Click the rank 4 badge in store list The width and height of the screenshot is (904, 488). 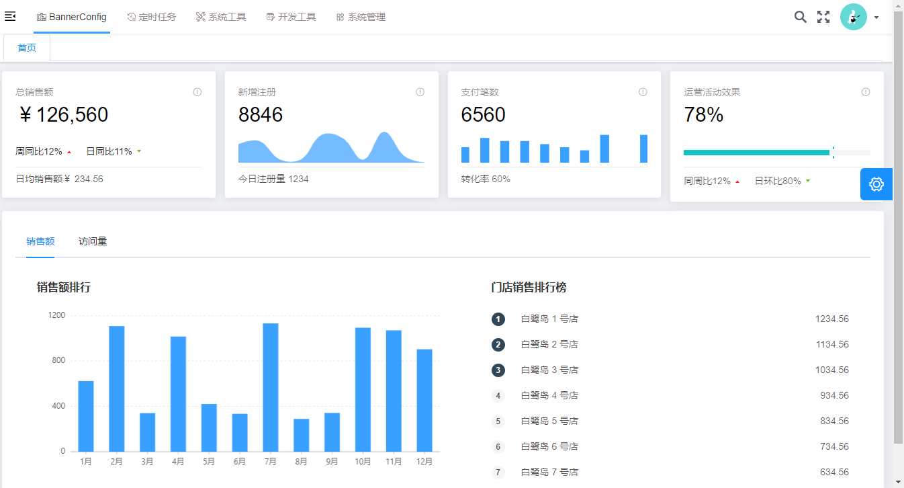[x=498, y=396]
